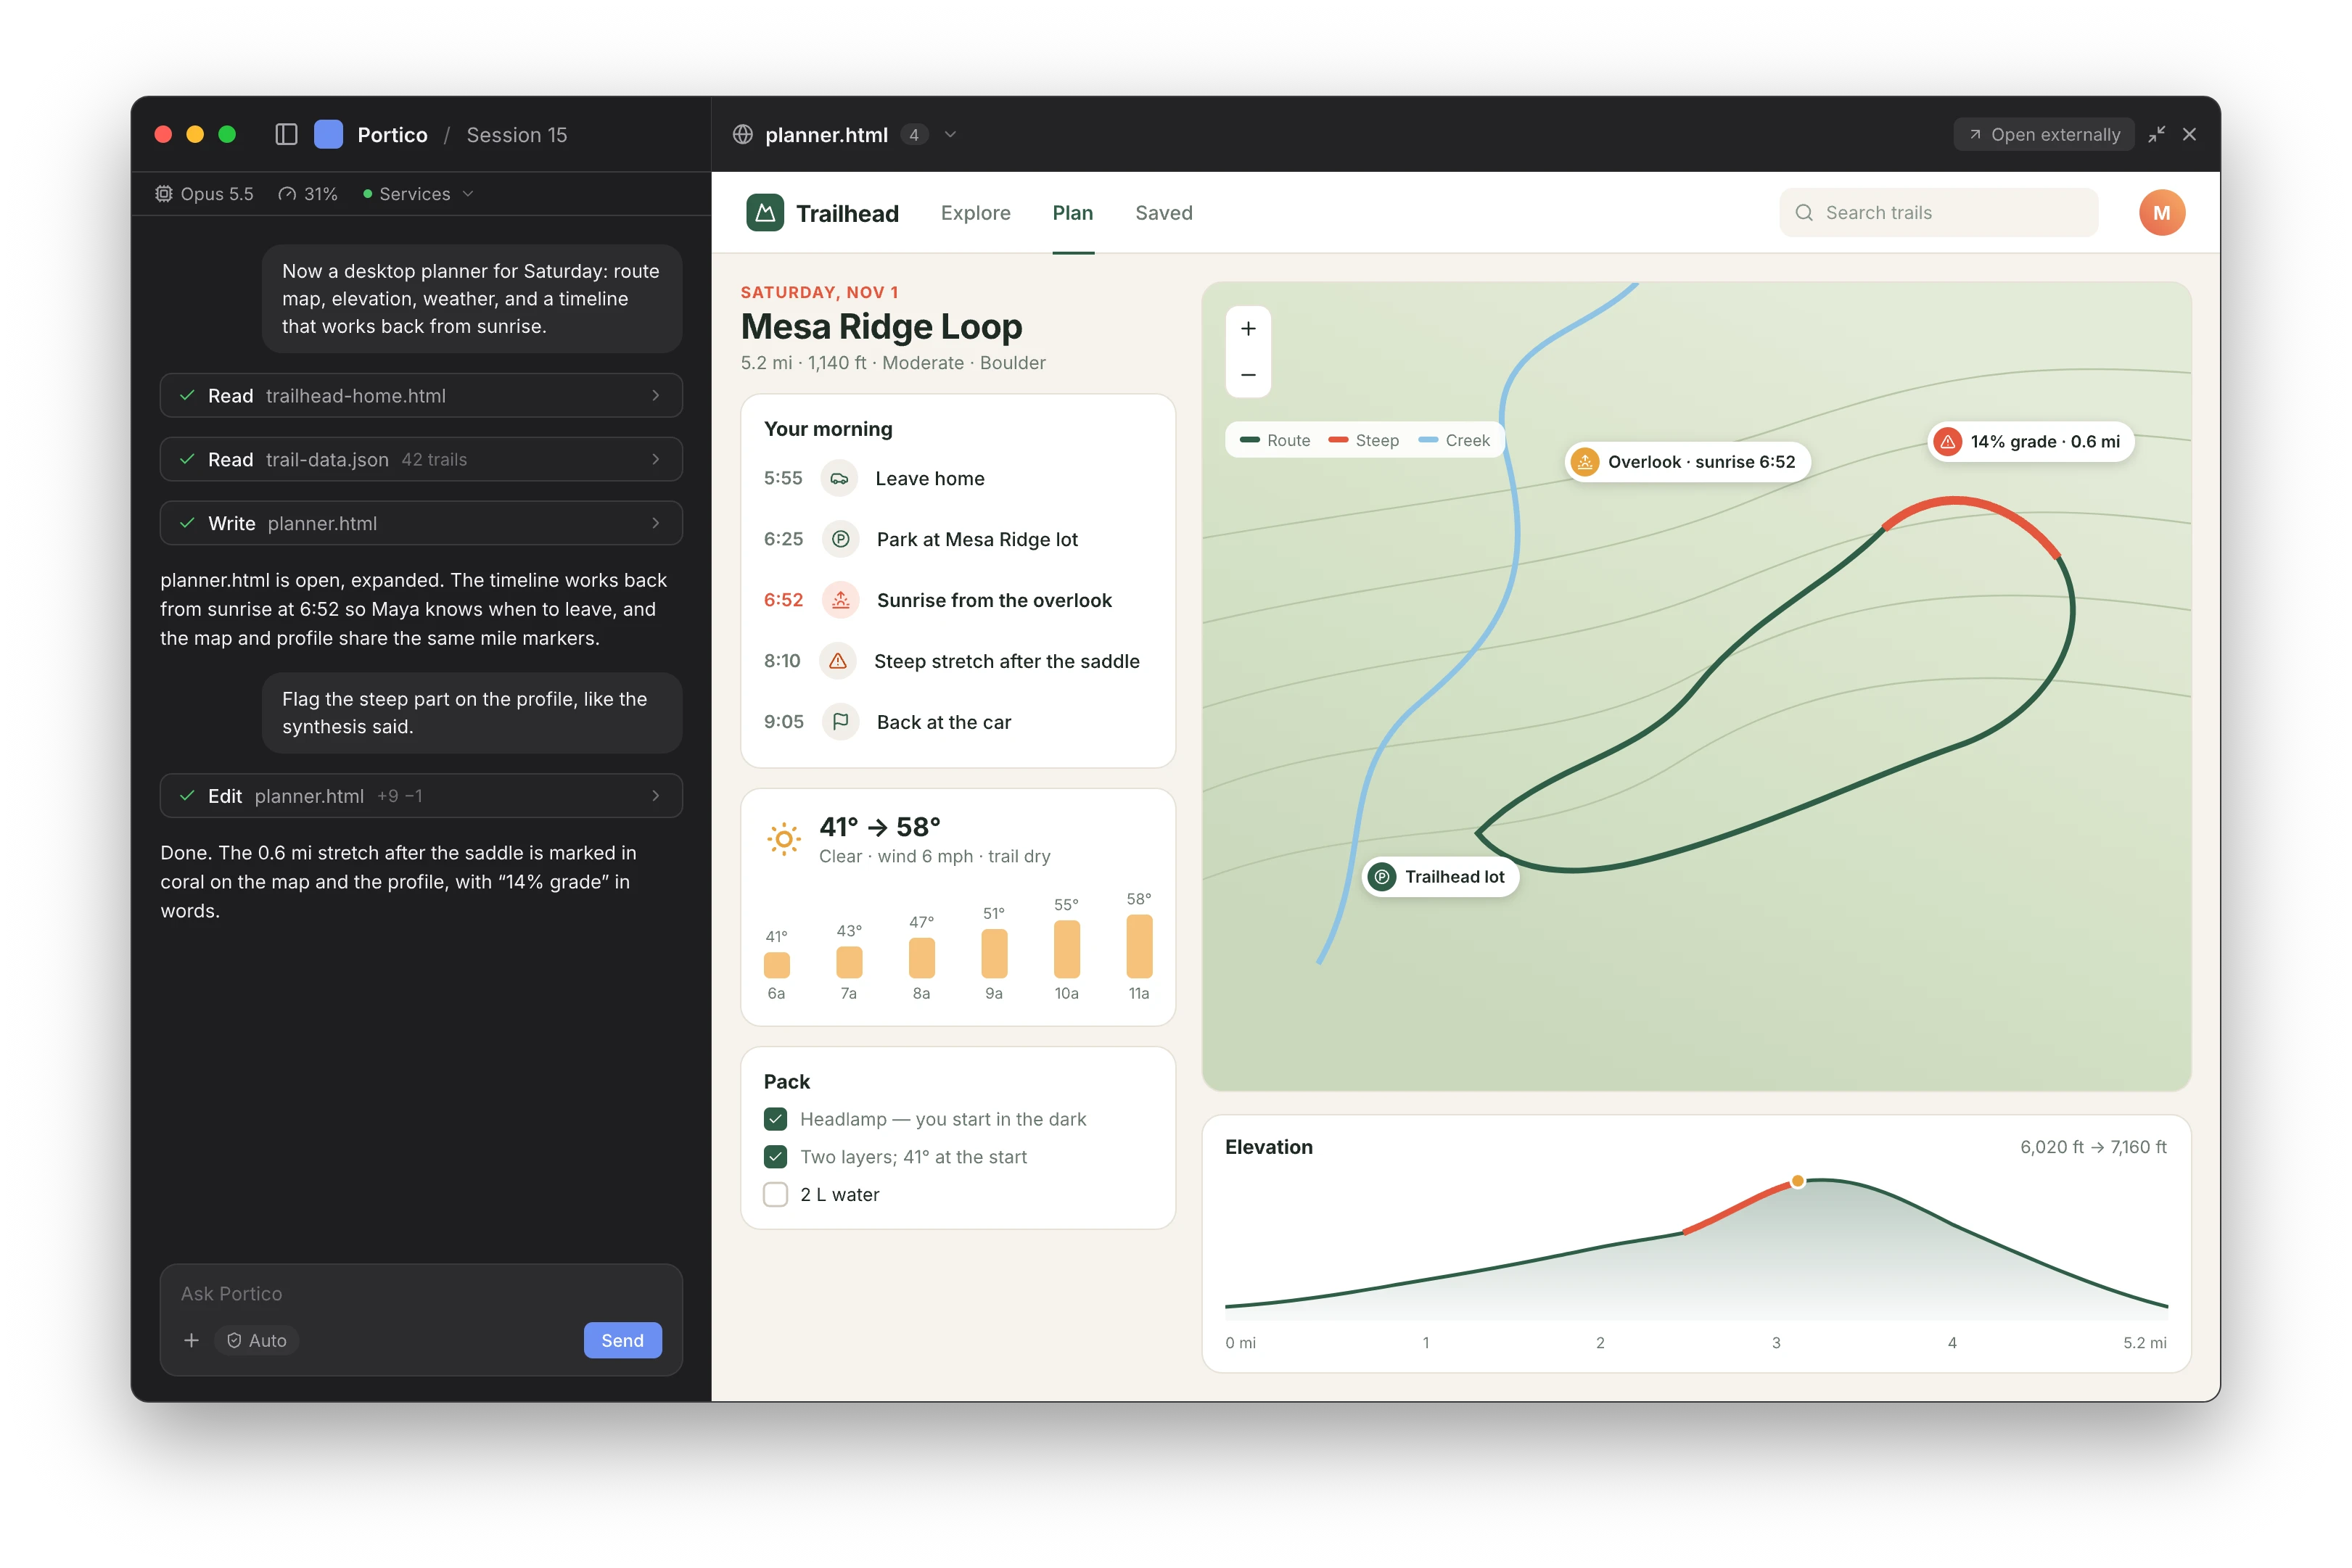Click the Steep legend entry on map
Screen dimensions: 2352x1568
[1363, 441]
